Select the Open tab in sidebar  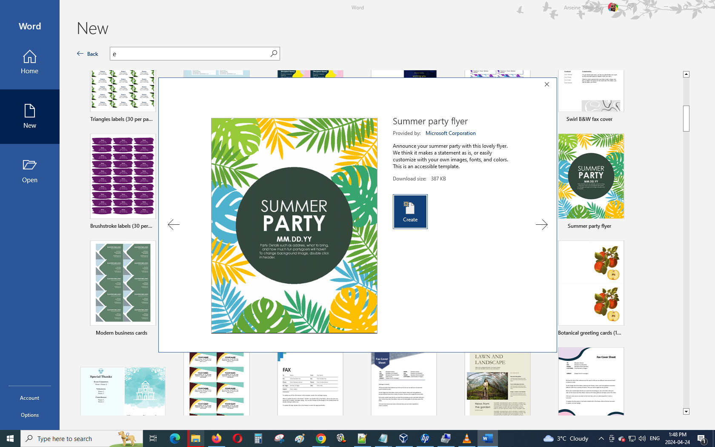(x=30, y=171)
